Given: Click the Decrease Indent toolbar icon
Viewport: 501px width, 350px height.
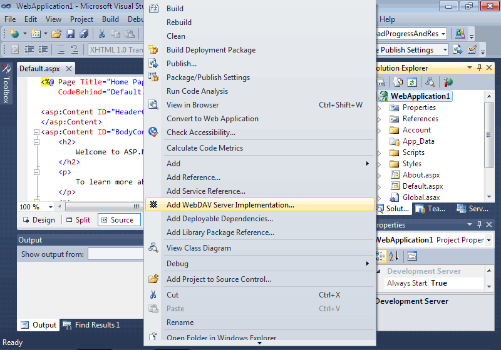Looking at the screenshot, I should [29, 49].
